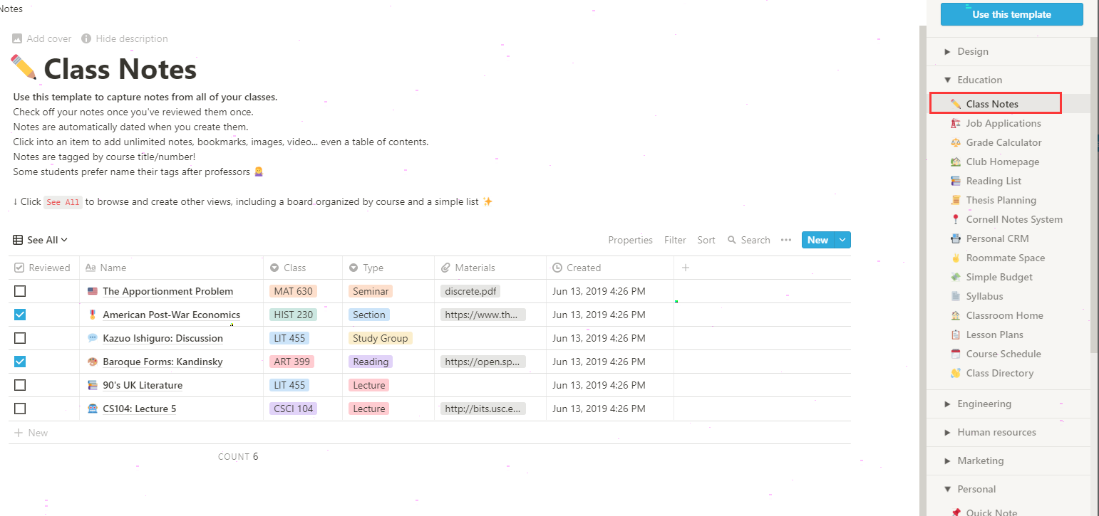Open the Filter menu
Screen dimensions: 1099x516
[x=675, y=241]
